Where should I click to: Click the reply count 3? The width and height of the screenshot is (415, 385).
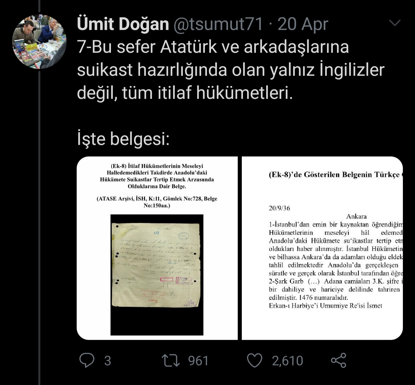pyautogui.click(x=107, y=361)
